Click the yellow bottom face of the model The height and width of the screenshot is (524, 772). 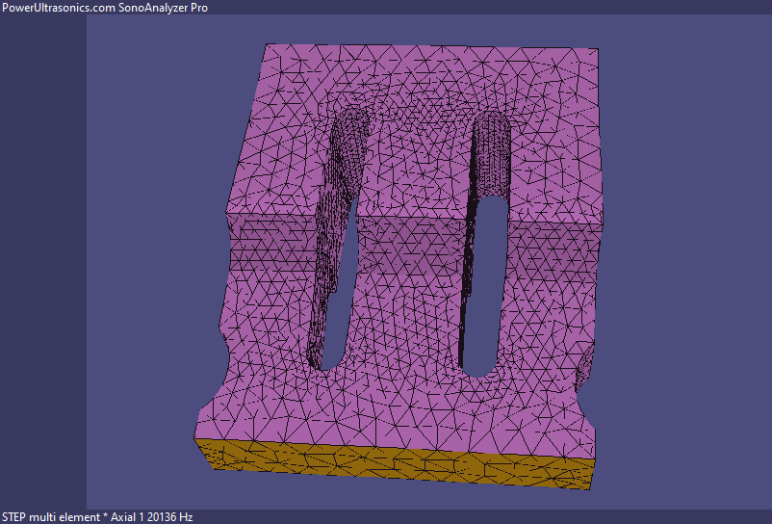(x=394, y=463)
